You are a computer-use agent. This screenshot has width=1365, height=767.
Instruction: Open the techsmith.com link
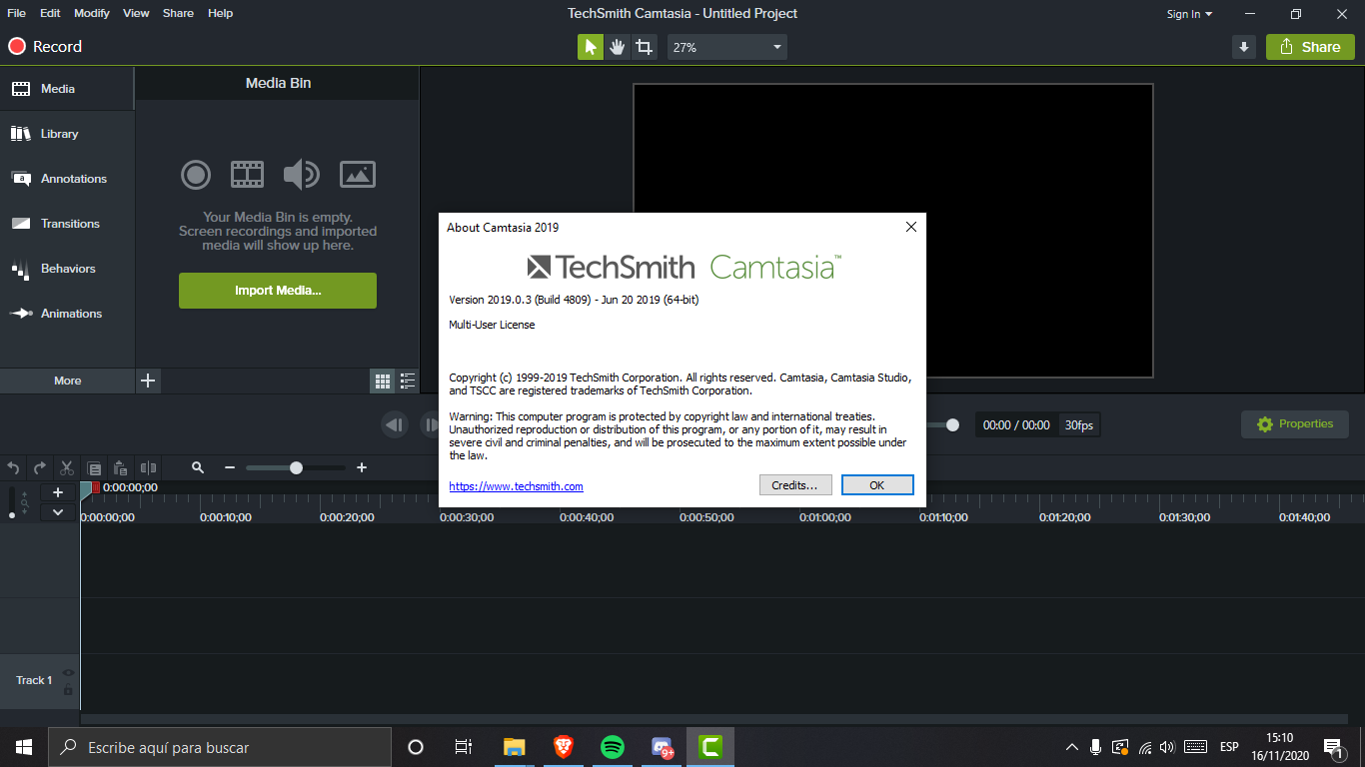(x=516, y=486)
